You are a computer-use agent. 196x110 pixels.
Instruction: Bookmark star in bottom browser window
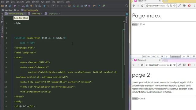174,65
